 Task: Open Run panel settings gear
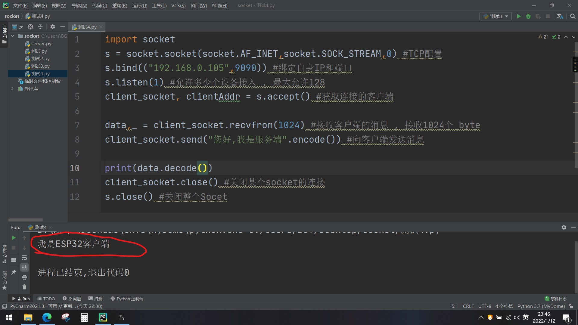[x=564, y=227]
